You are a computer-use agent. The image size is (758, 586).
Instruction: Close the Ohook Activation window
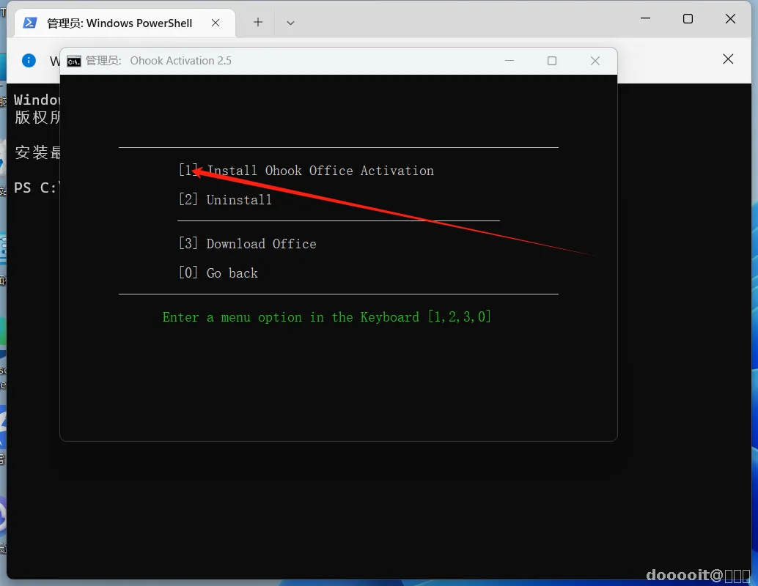tap(595, 60)
